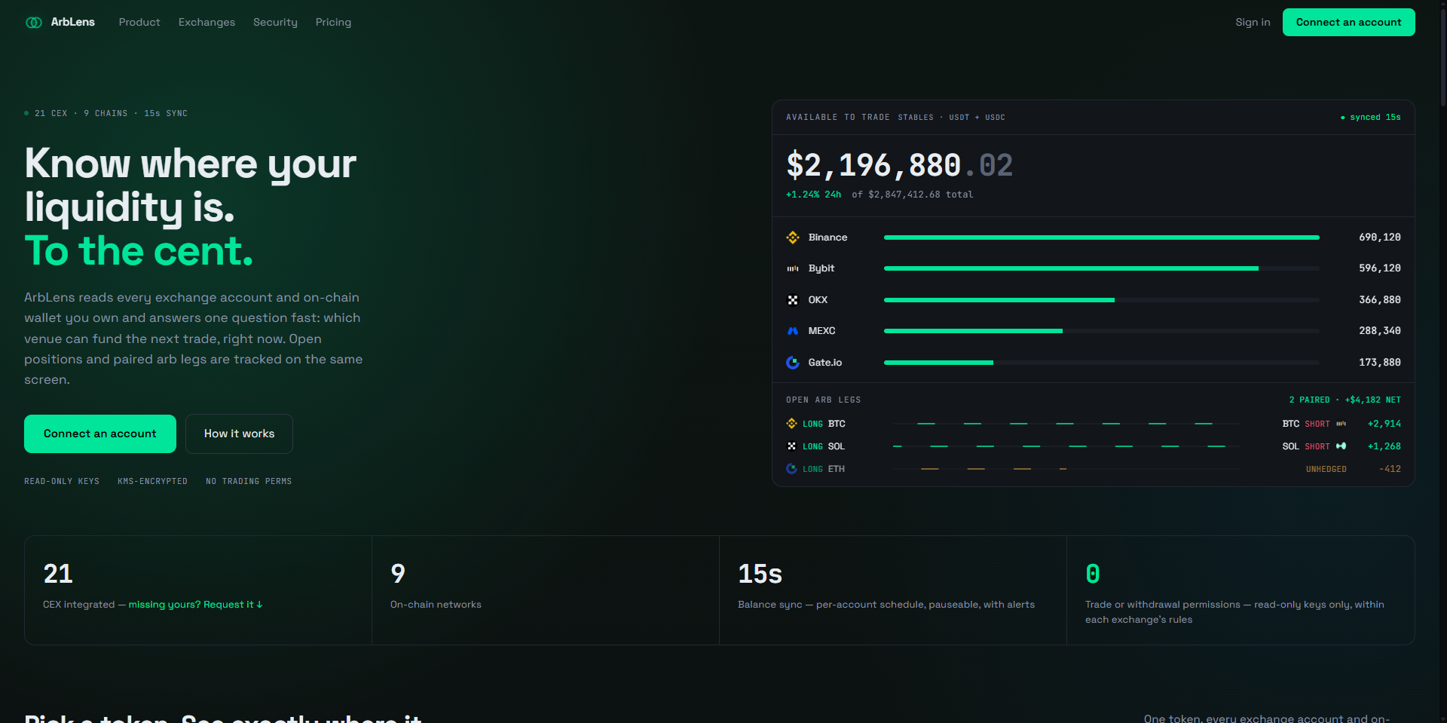Image resolution: width=1447 pixels, height=723 pixels.
Task: Open the Product menu
Action: pos(139,23)
